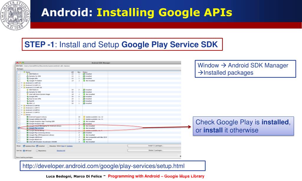
Task: Check the Google USB Driver checkbox
Action: pyautogui.click(x=19, y=137)
